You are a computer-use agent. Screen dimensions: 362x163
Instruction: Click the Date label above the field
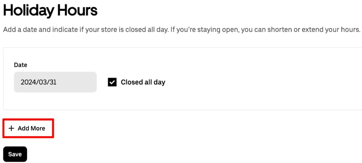tap(21, 65)
